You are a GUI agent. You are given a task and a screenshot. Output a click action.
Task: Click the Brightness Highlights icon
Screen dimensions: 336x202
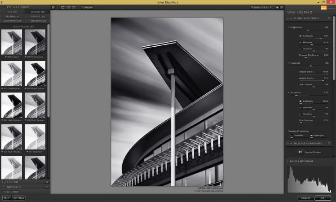tap(301, 36)
